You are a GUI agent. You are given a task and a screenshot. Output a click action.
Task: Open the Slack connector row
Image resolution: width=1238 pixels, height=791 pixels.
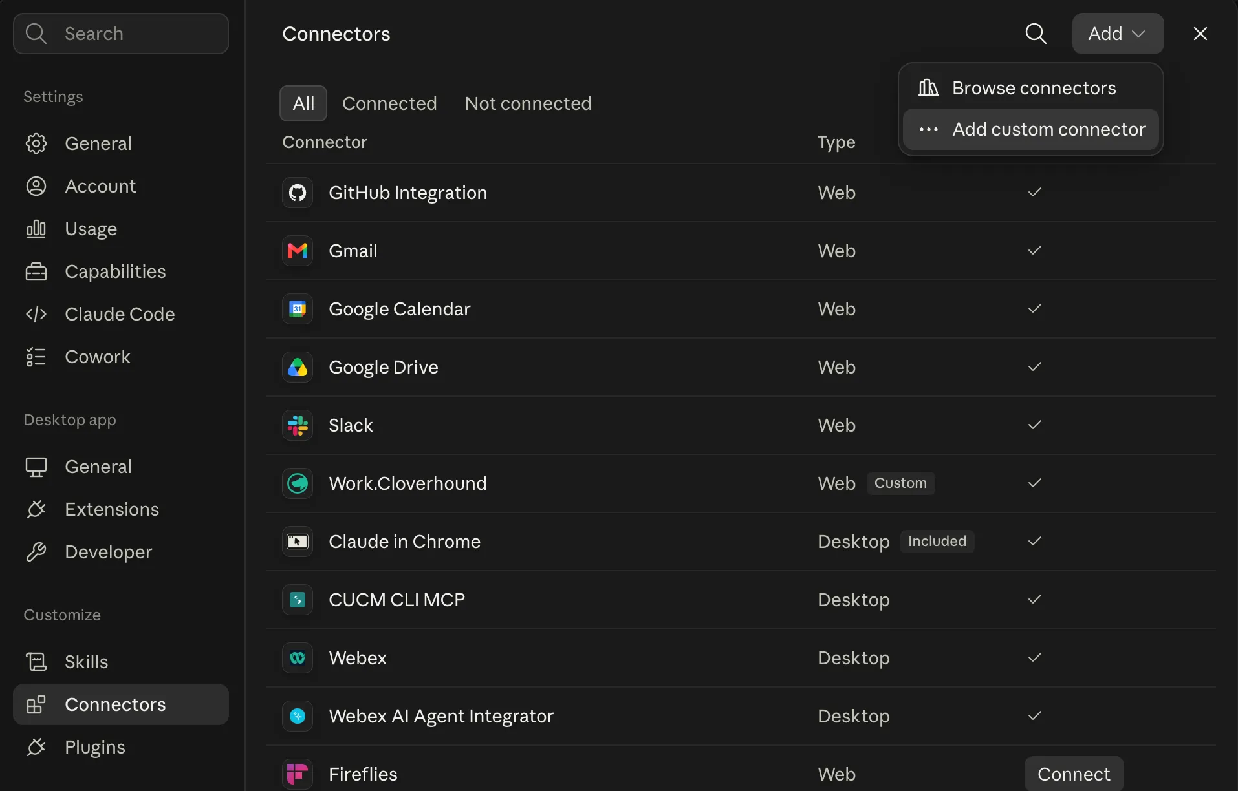click(x=741, y=425)
